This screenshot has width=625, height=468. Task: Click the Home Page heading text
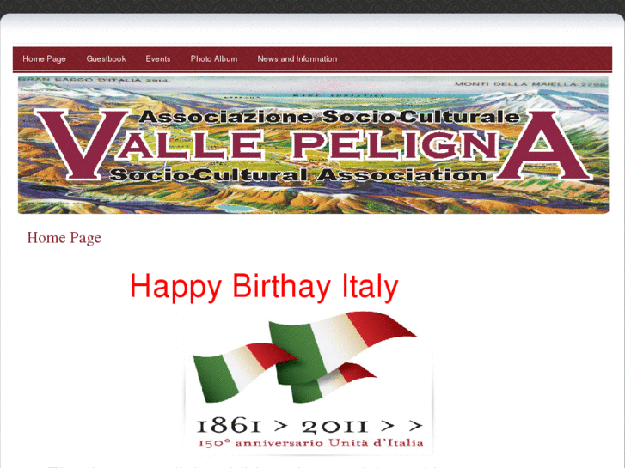[x=64, y=238]
